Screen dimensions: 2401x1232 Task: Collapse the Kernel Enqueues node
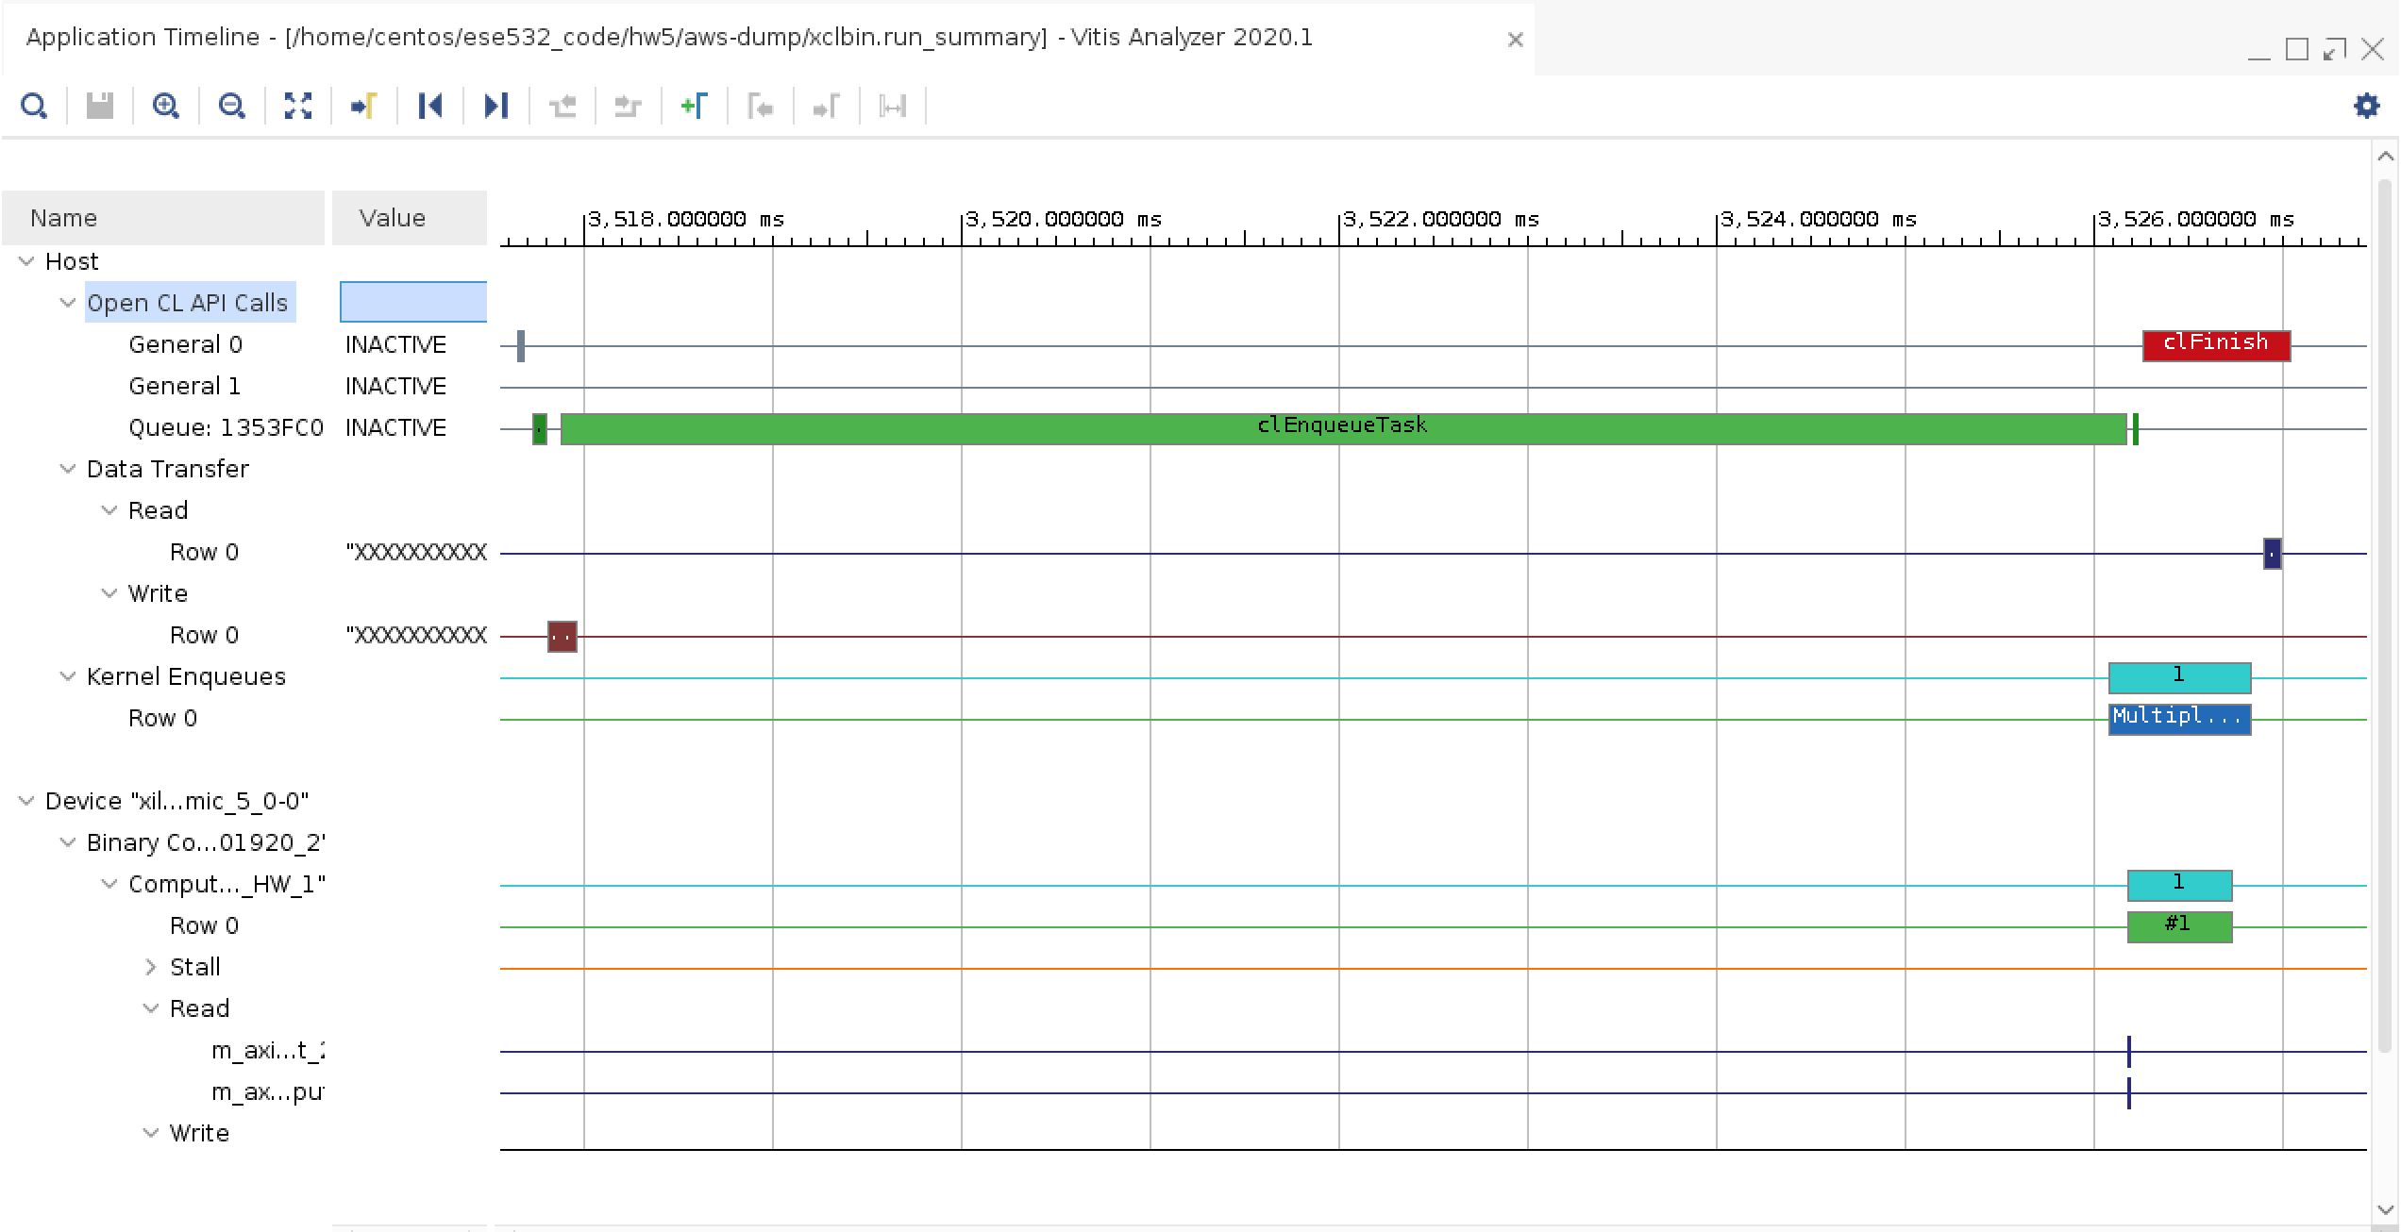click(68, 676)
